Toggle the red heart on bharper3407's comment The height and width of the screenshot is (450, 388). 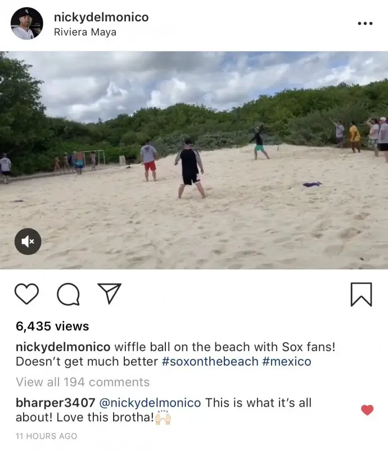(367, 410)
